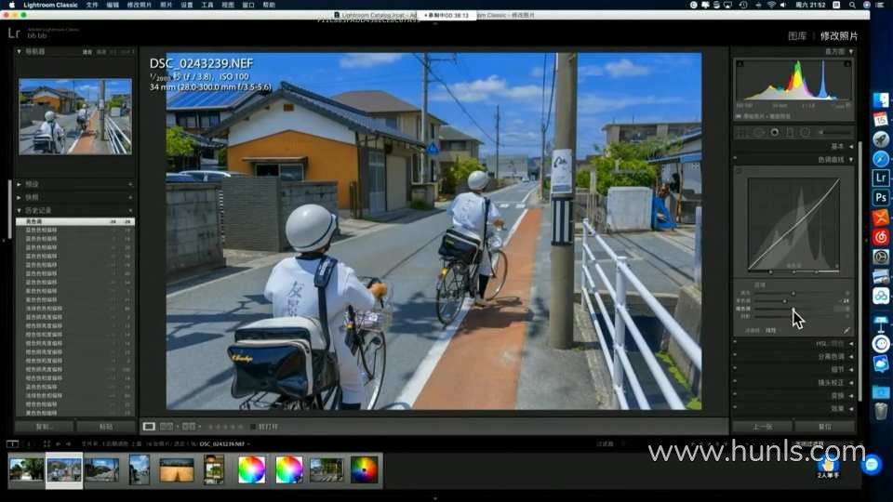This screenshot has width=893, height=502.
Task: Add a new snapshot with plus icon
Action: pyautogui.click(x=130, y=197)
